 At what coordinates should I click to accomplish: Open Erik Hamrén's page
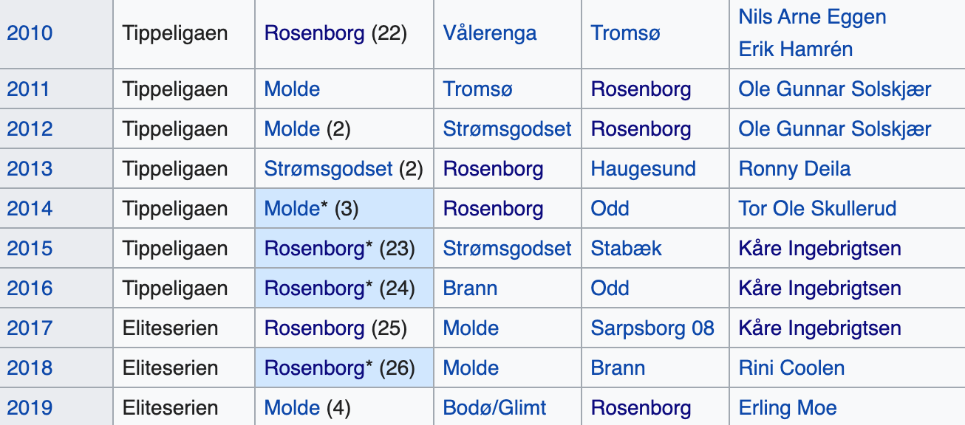coord(796,49)
